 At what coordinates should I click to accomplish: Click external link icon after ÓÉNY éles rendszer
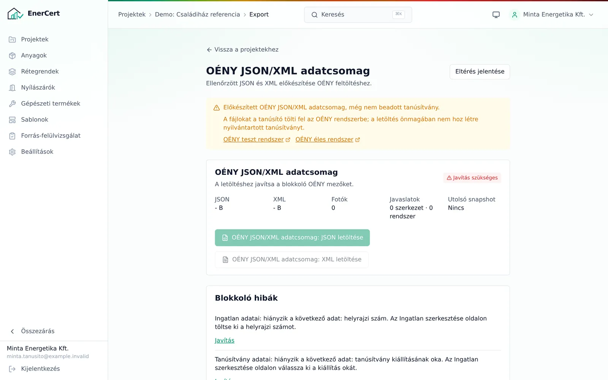[357, 140]
